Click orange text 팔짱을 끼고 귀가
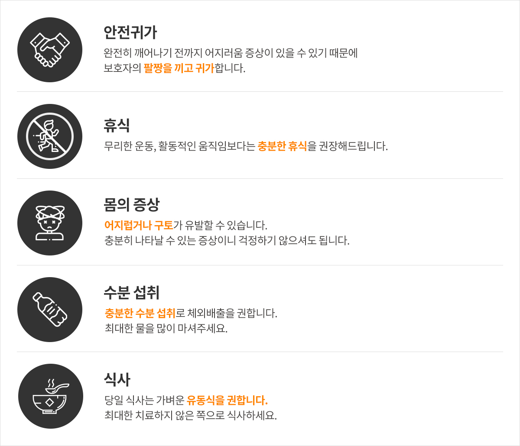This screenshot has width=520, height=446. click(x=179, y=68)
